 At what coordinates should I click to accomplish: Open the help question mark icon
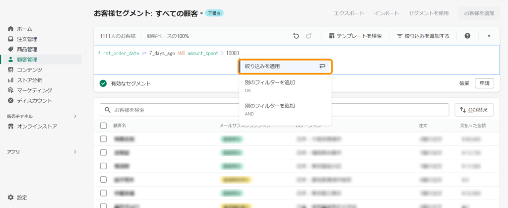coord(467,36)
